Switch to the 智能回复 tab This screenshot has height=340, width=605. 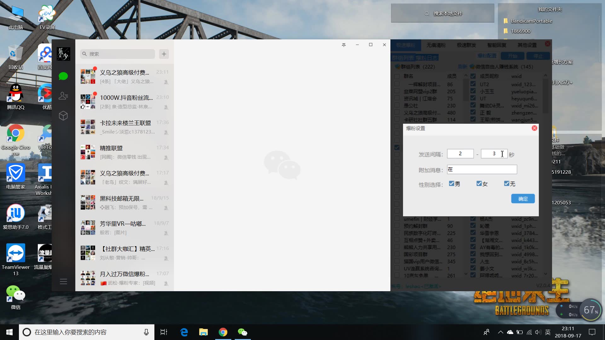pos(497,45)
